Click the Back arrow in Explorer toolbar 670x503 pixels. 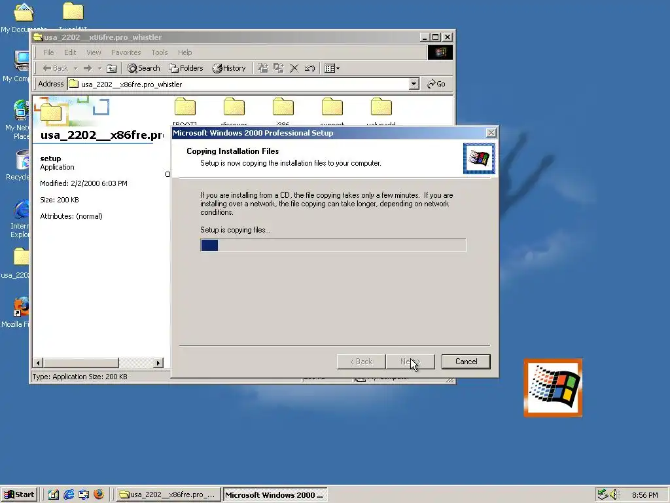(55, 68)
